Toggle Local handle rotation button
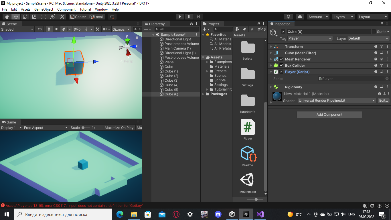The image size is (391, 220). (96, 17)
